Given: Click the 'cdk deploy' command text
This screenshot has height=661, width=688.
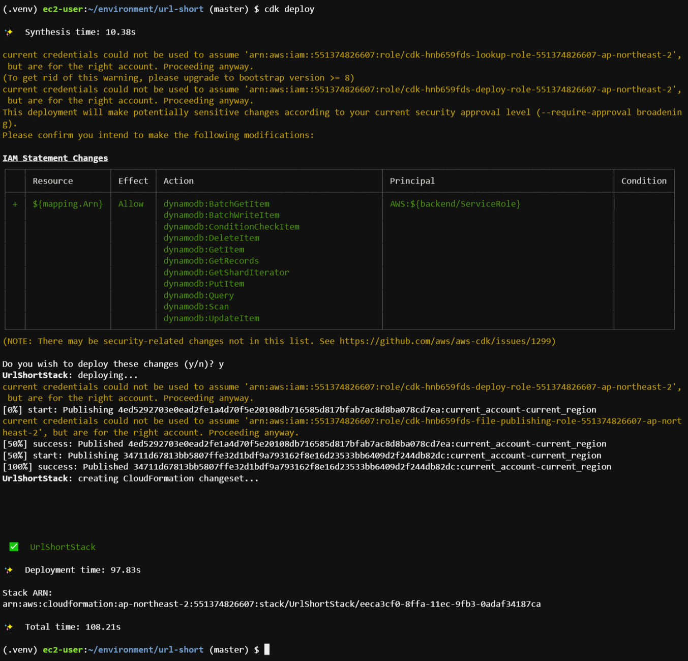Looking at the screenshot, I should click(x=289, y=9).
